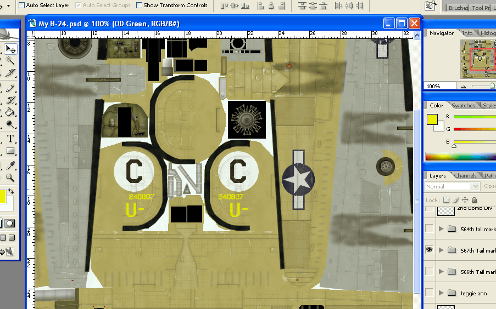
Task: Toggle lock position
Action: 465,200
